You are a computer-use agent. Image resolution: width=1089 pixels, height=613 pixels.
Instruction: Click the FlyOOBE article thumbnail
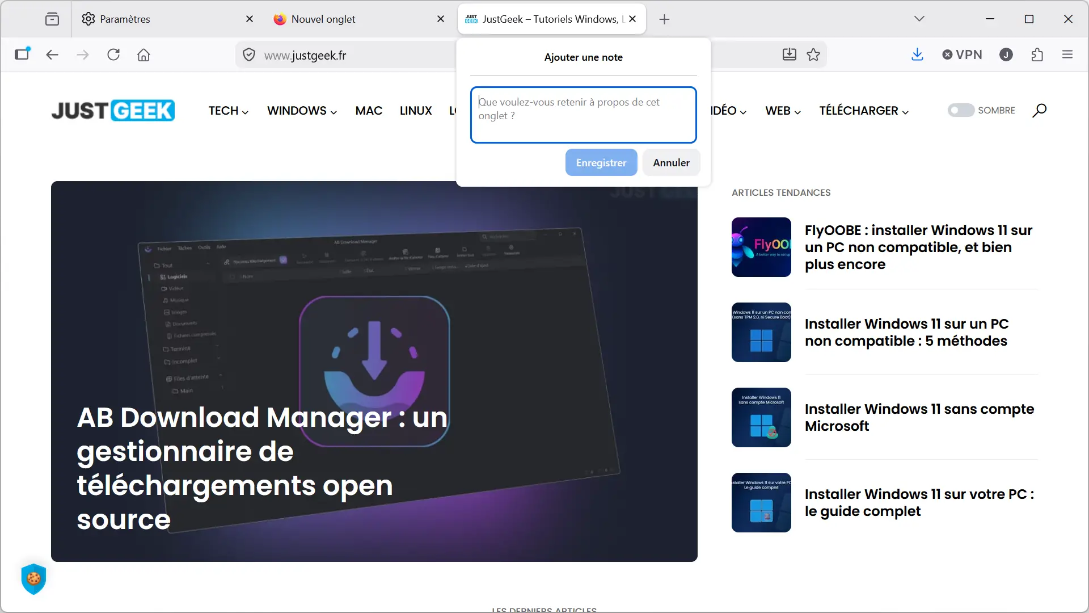pos(761,247)
